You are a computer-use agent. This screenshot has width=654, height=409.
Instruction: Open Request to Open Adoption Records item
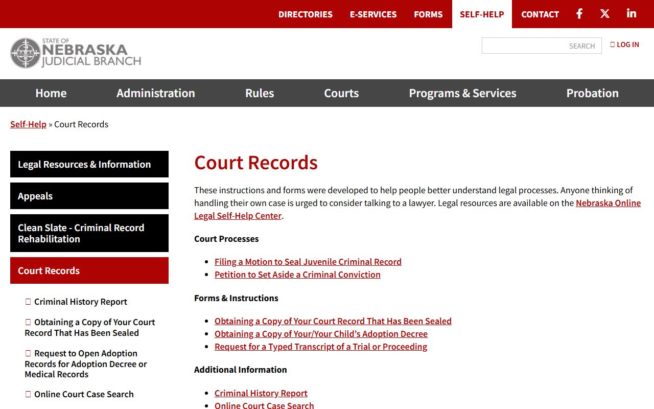click(86, 363)
